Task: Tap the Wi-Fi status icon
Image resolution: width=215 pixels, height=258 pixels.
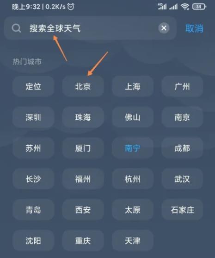Action: tap(185, 6)
